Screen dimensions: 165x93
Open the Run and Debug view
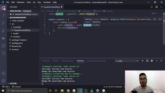click(x=3, y=30)
